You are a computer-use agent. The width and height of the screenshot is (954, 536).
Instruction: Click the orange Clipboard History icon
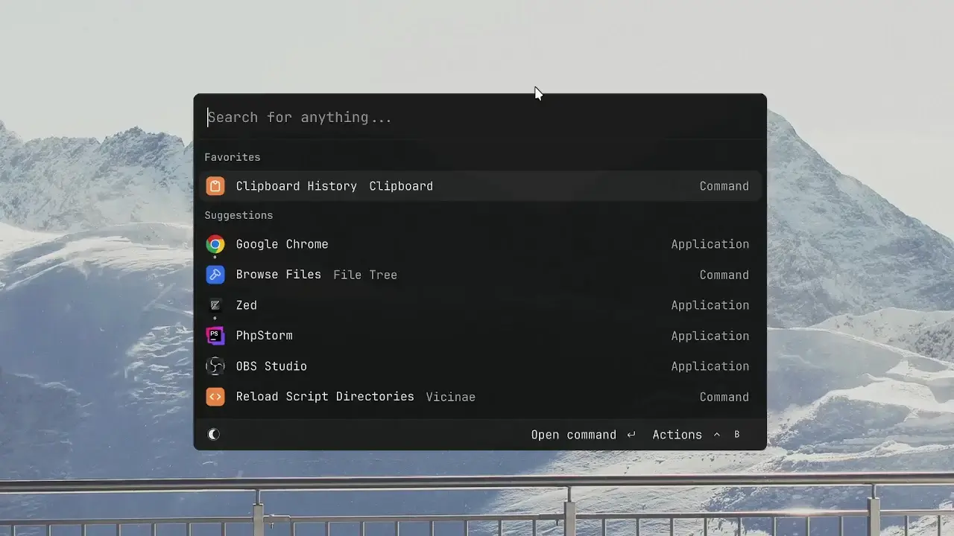pos(215,186)
